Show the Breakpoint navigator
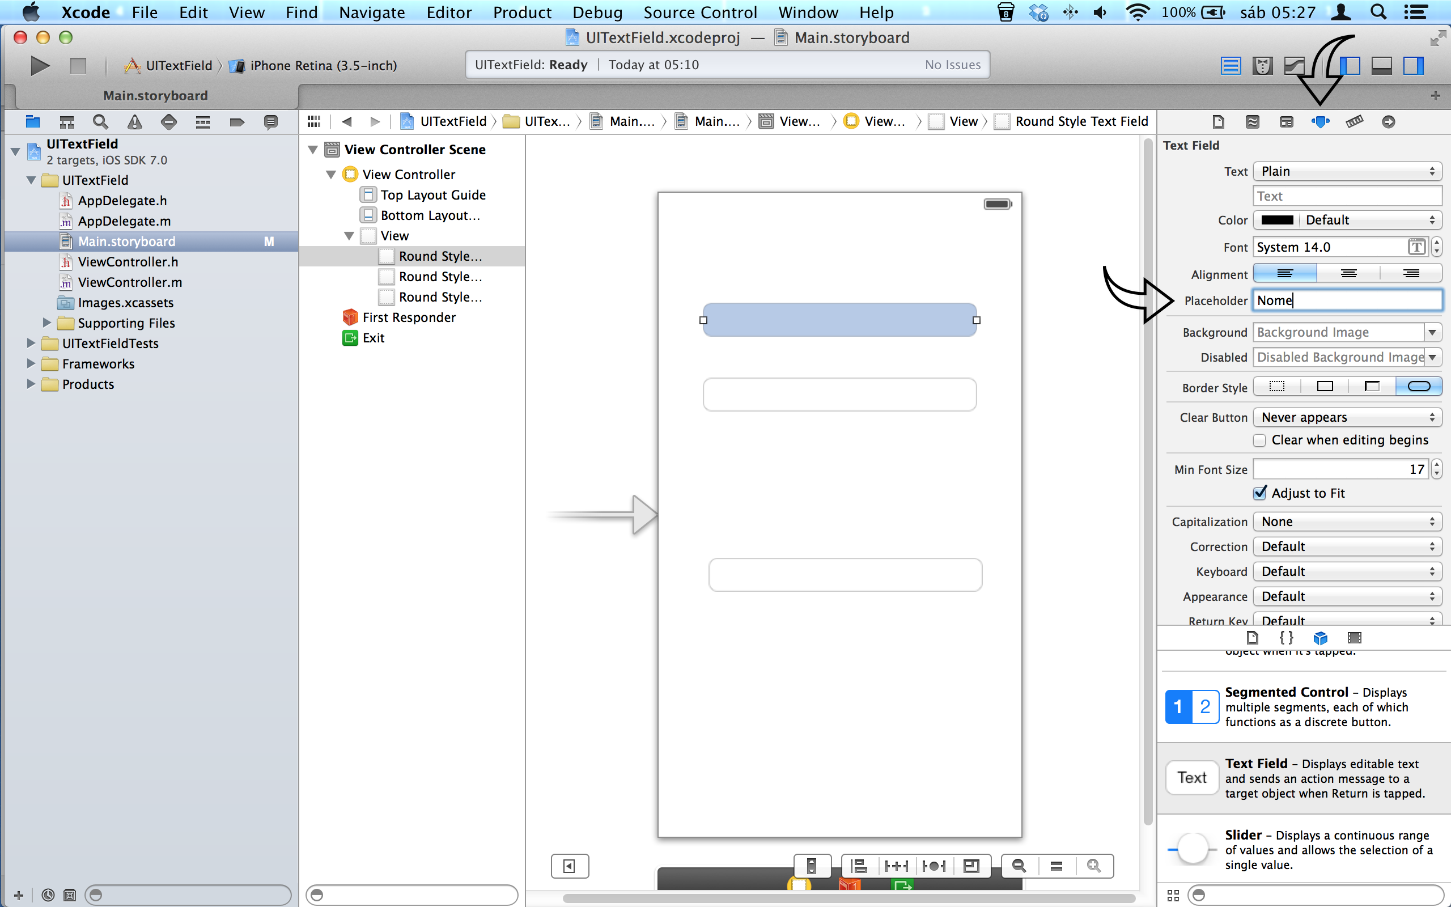Screen dimensions: 1451x907 [237, 122]
